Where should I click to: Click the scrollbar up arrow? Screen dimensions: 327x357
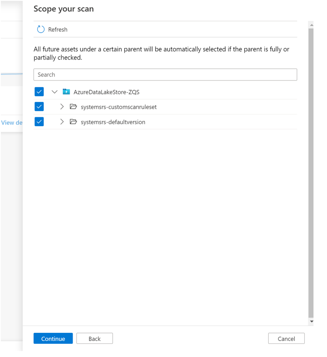tap(311, 25)
